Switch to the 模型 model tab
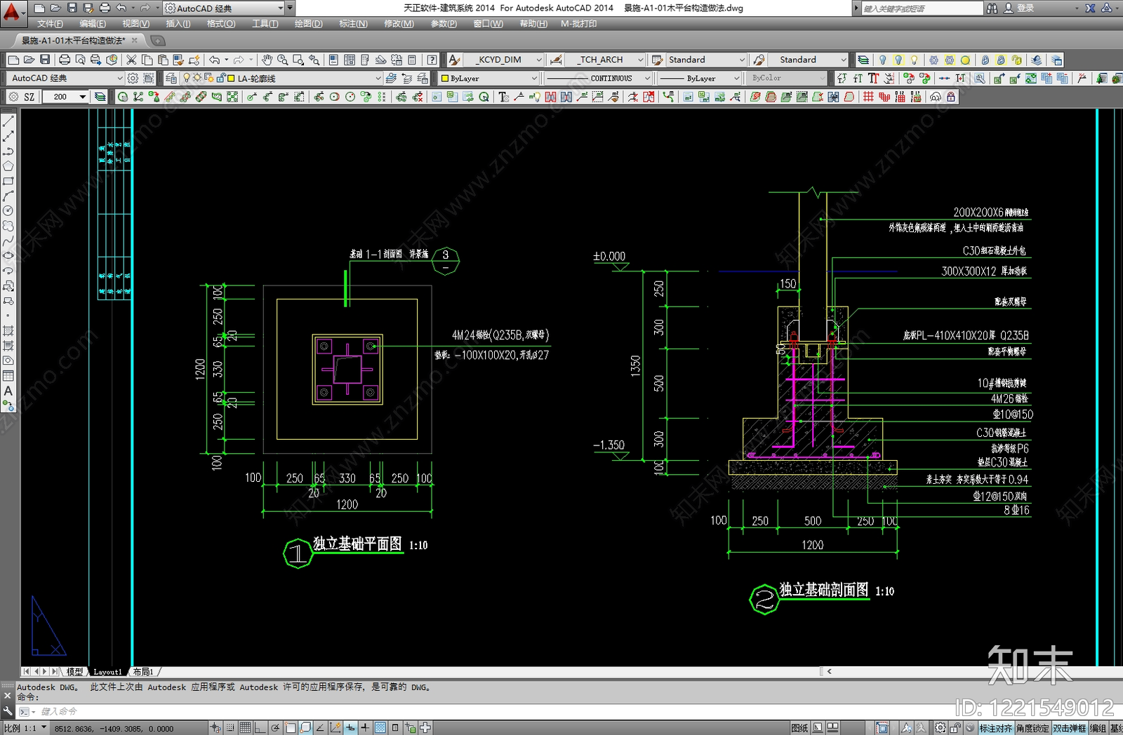This screenshot has height=735, width=1123. click(74, 671)
